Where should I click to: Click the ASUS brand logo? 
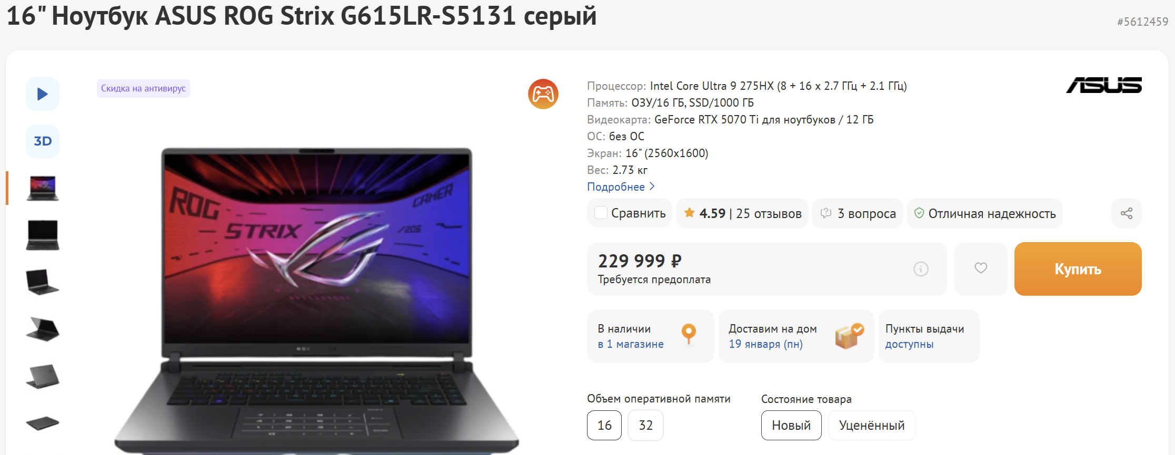coord(1104,85)
